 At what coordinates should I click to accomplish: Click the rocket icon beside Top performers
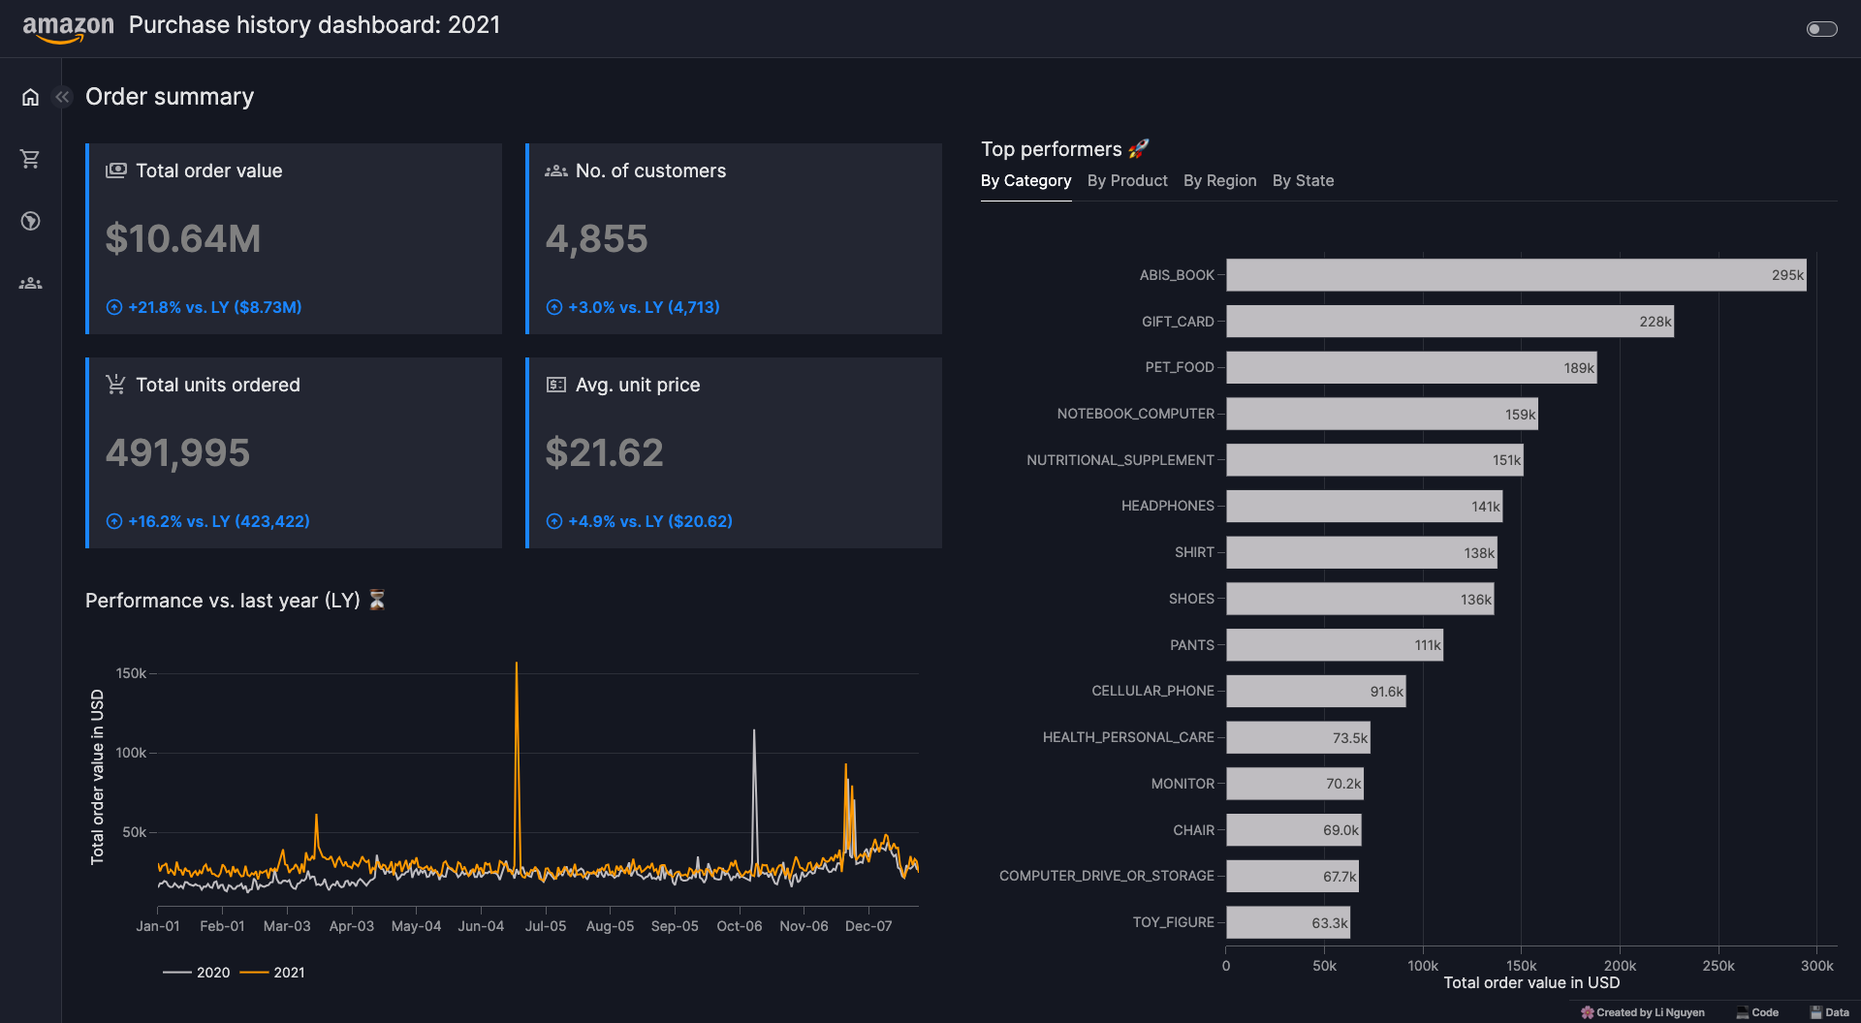[x=1139, y=148]
